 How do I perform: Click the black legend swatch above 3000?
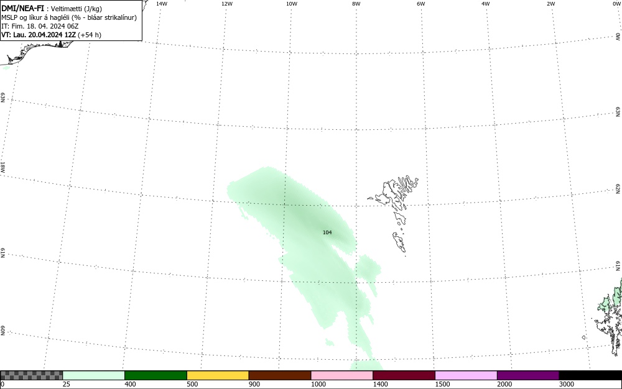point(590,375)
